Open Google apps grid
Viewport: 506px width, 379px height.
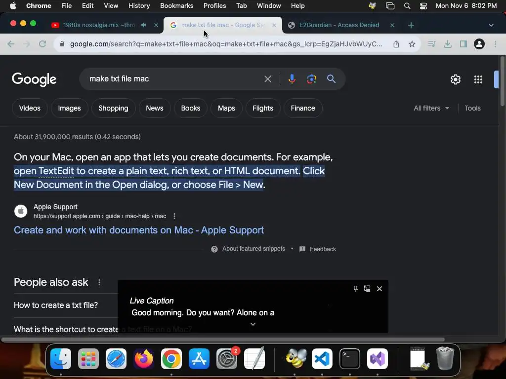[x=478, y=79]
